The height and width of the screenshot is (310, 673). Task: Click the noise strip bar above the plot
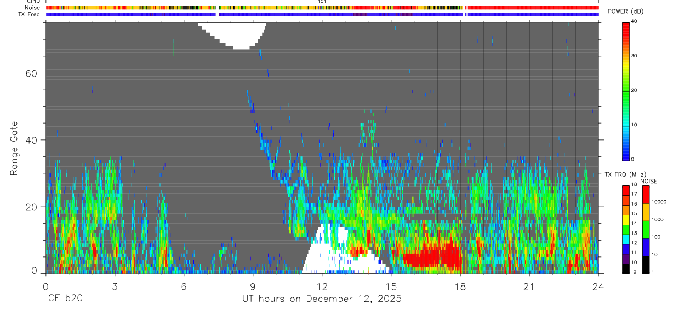(322, 8)
